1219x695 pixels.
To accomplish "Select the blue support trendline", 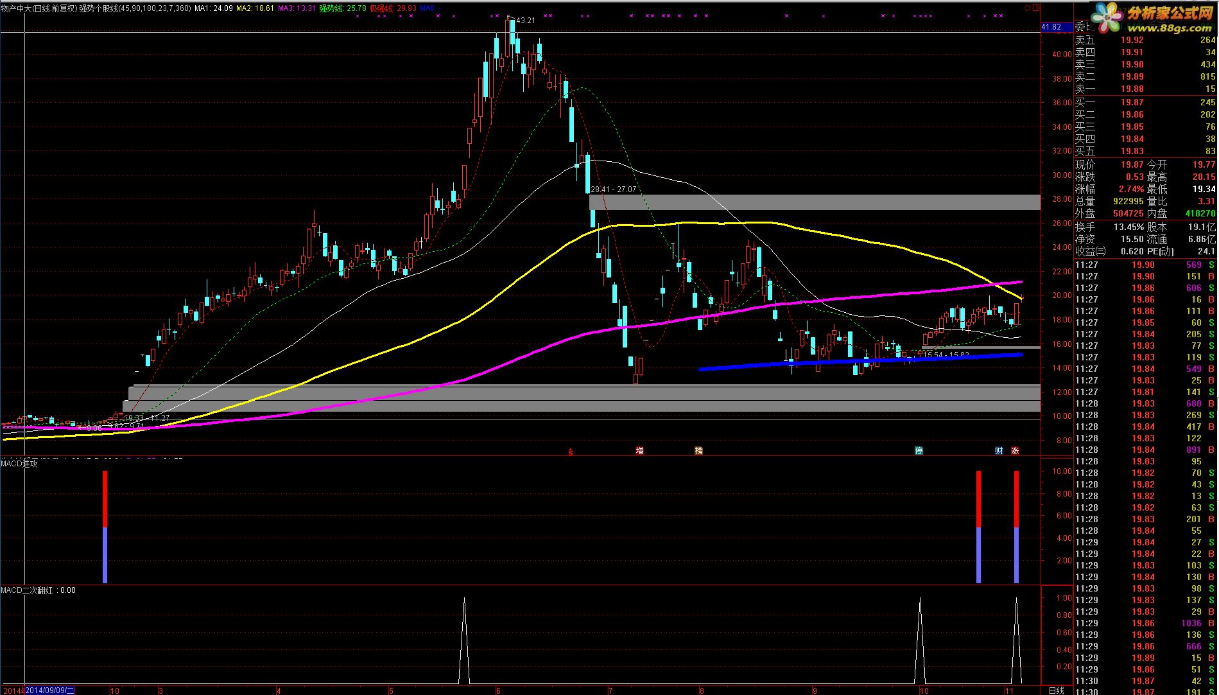I will click(x=861, y=362).
